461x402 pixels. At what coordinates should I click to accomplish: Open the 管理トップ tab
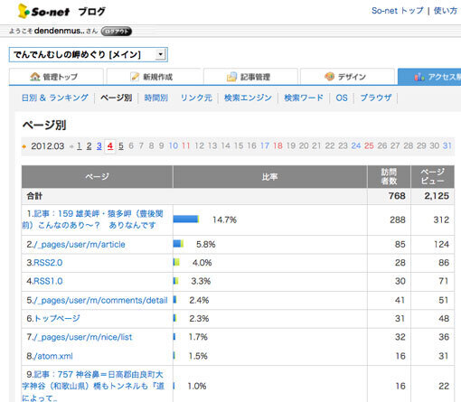tap(56, 77)
